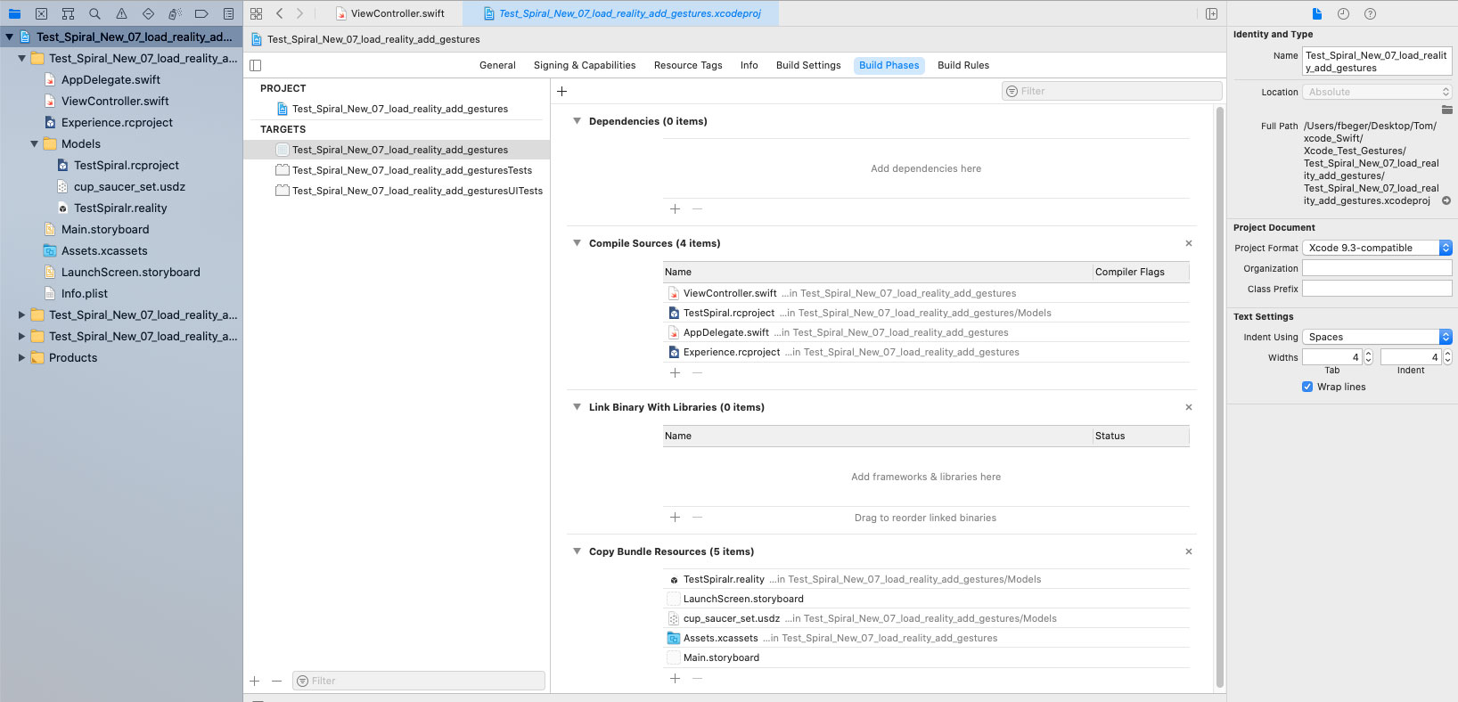Switch to the Build Settings tab
Screen dimensions: 1458x702
click(x=807, y=65)
